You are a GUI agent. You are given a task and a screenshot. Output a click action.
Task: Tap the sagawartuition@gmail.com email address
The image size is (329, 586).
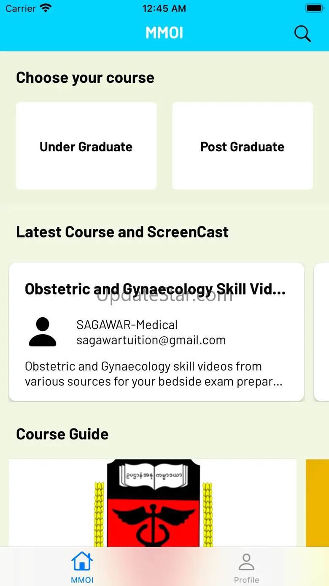tap(151, 340)
